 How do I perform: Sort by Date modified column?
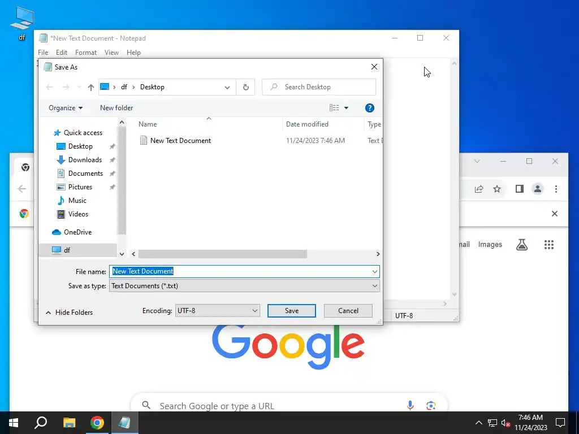tap(307, 124)
